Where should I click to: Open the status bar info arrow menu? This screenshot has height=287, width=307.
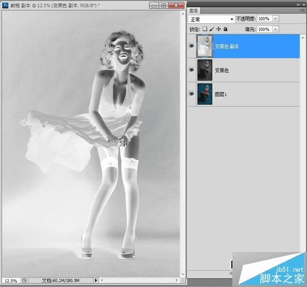[96, 280]
